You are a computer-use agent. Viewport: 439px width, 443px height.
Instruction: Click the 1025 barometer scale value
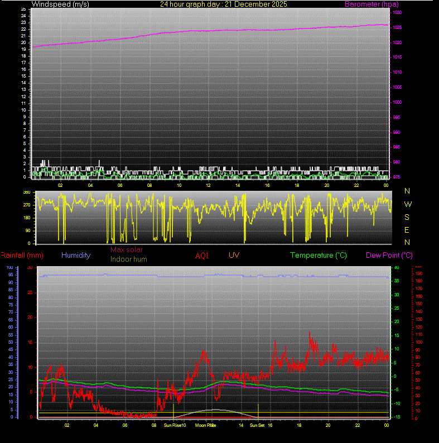point(397,28)
